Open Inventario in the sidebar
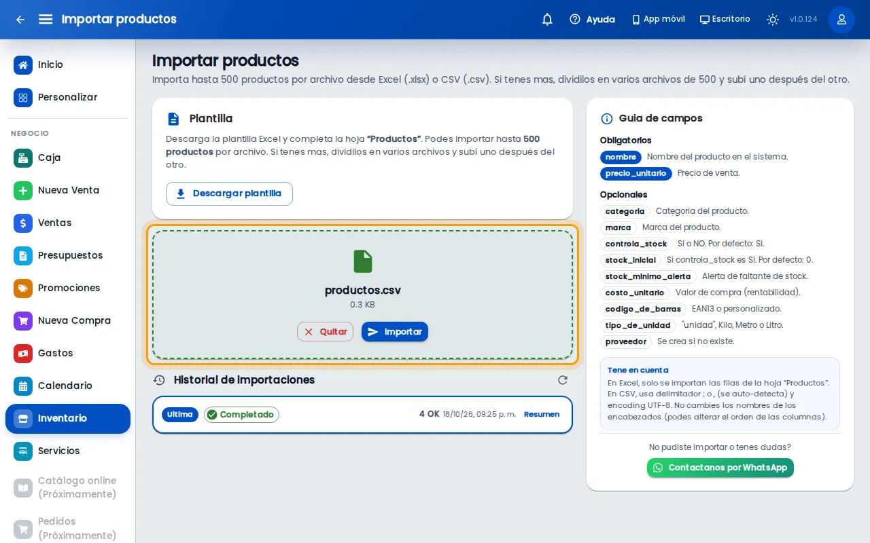The image size is (870, 543). coord(68,419)
